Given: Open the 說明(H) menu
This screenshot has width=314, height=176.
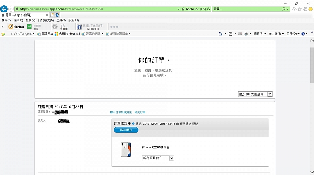Looking at the screenshot, I should pos(74,20).
